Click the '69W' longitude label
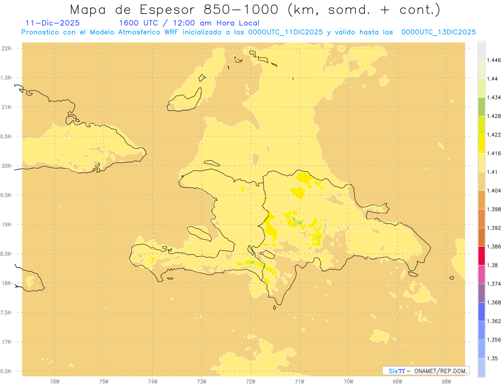The image size is (501, 387). pyautogui.click(x=397, y=382)
